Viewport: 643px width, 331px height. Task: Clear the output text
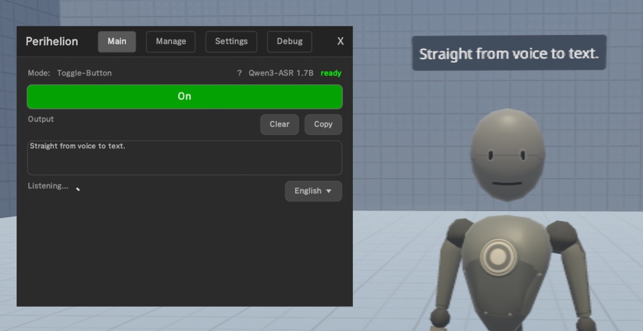279,124
